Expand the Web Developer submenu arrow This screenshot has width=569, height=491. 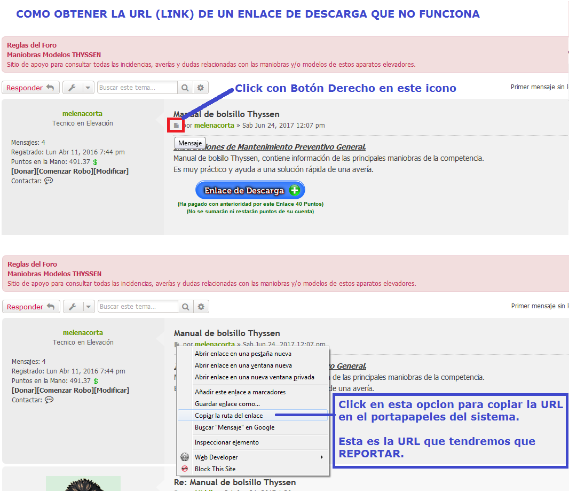click(x=321, y=457)
